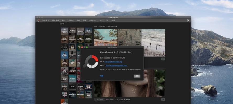Open the Blurred Texture tile

(x=64, y=95)
